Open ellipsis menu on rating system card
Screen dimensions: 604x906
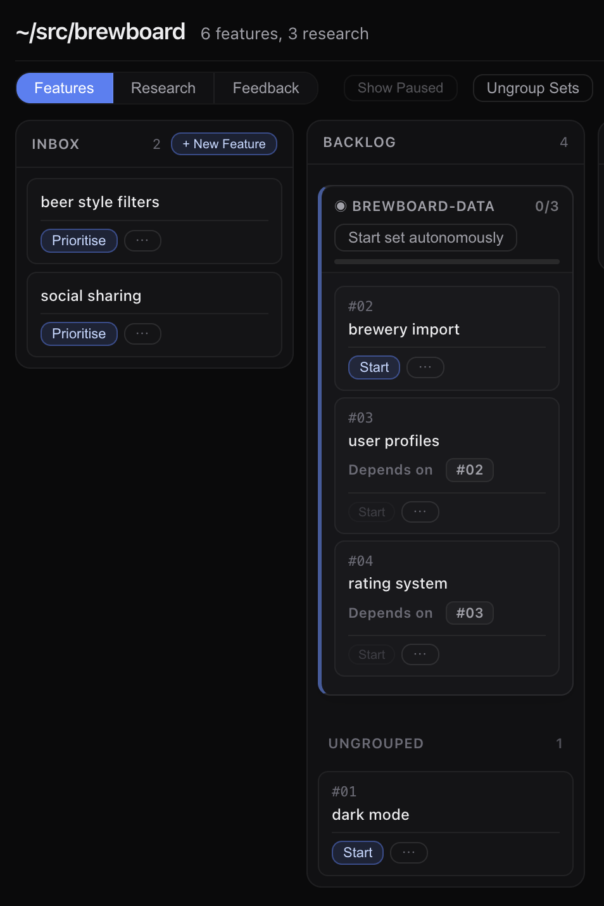coord(420,654)
